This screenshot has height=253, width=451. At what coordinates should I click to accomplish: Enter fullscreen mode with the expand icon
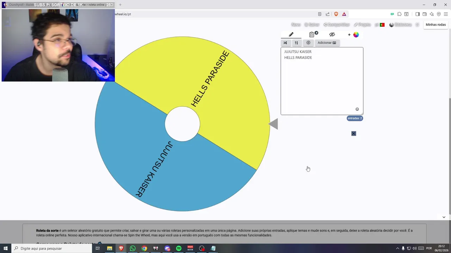417,25
